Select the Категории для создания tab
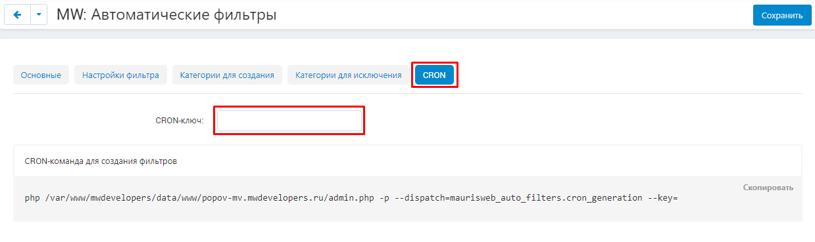Screen dimensions: 815x242 click(x=227, y=75)
